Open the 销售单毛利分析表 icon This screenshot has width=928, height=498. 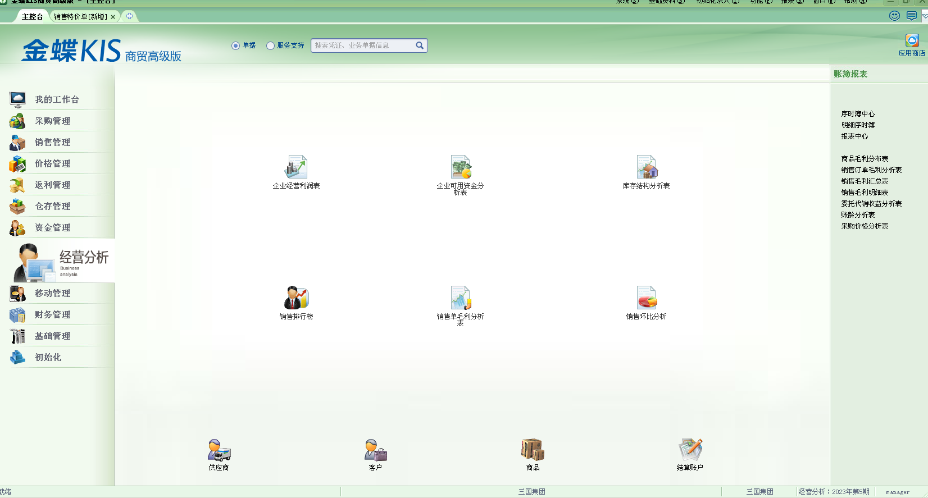coord(461,298)
